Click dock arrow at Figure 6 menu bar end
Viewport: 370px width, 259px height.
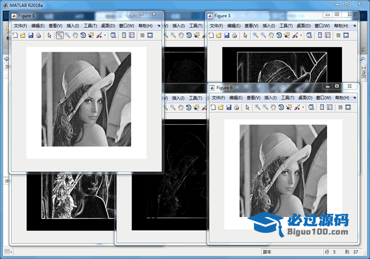pyautogui.click(x=354, y=98)
